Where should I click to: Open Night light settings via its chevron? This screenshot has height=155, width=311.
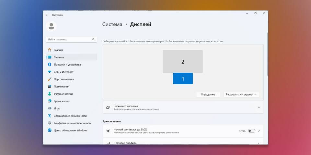point(259,131)
